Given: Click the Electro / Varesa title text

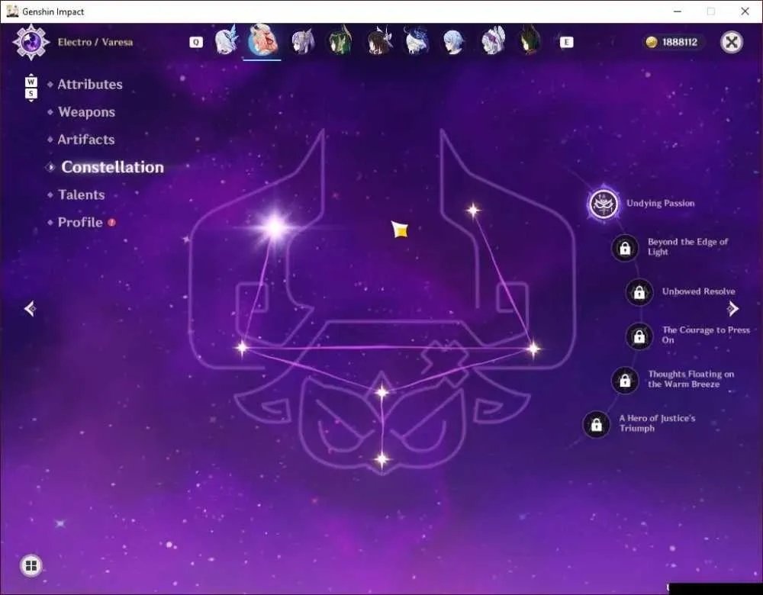Looking at the screenshot, I should coord(95,42).
